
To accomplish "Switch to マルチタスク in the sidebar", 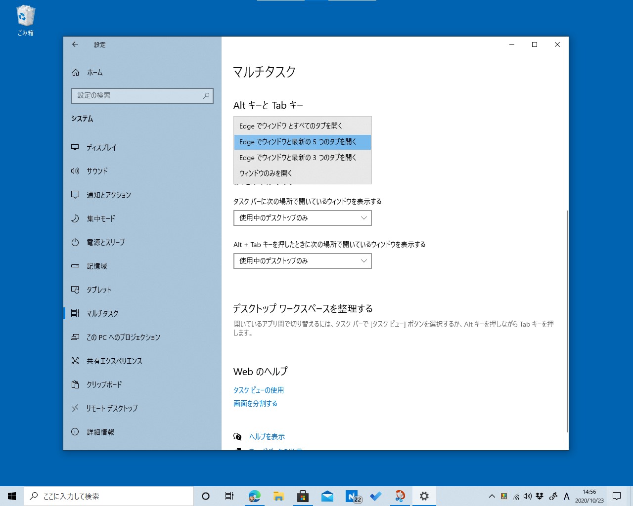I will [102, 313].
